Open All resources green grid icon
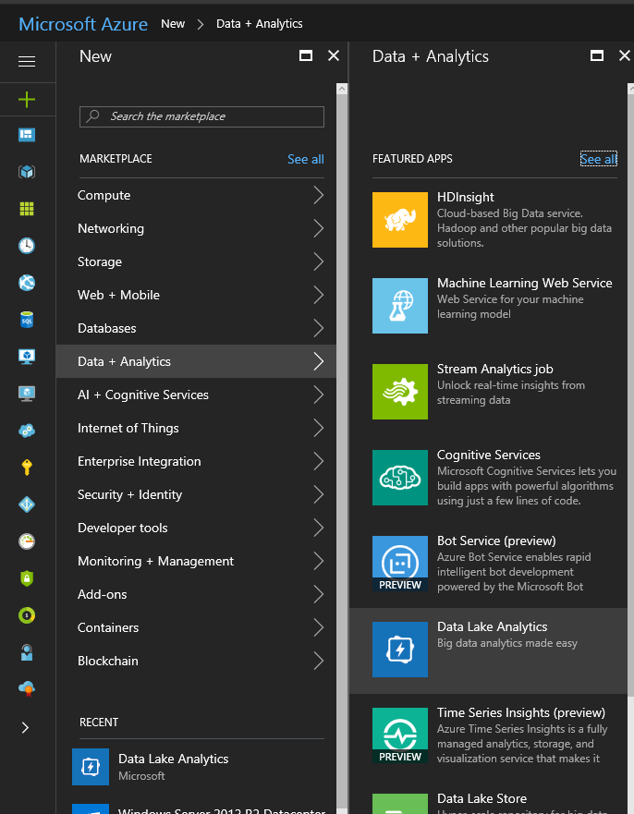Screen dimensions: 634x814 (x=27, y=209)
